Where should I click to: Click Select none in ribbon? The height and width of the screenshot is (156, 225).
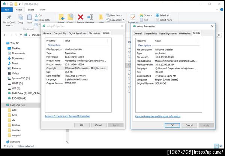coord(164,20)
